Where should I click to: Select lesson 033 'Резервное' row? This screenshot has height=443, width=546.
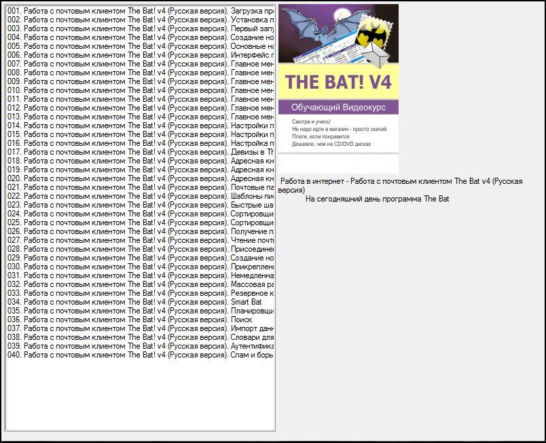pyautogui.click(x=141, y=293)
